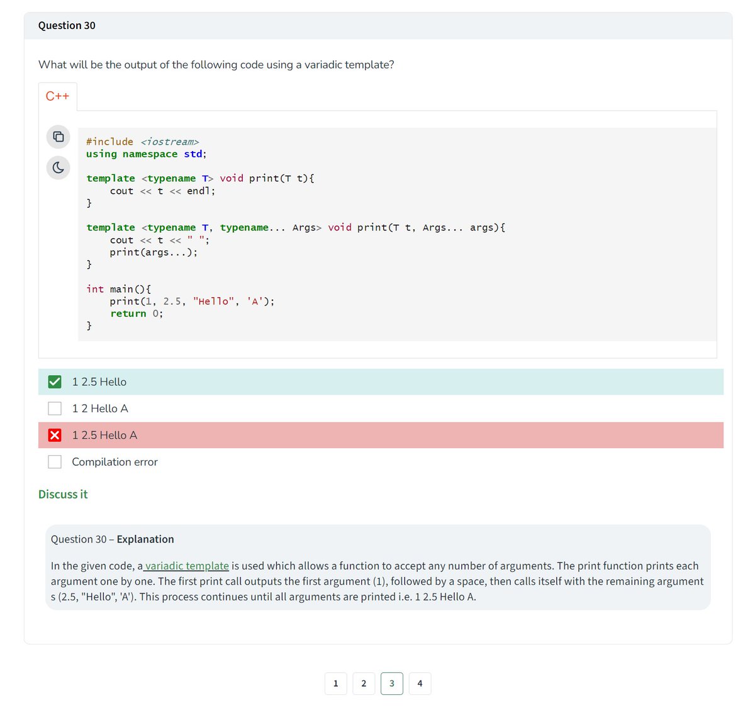The height and width of the screenshot is (715, 755).
Task: Follow the 'variadic template' link
Action: 187,566
